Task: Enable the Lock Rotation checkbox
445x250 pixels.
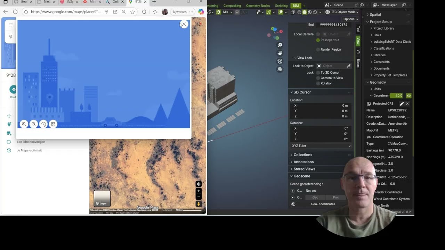Action: 318,83
